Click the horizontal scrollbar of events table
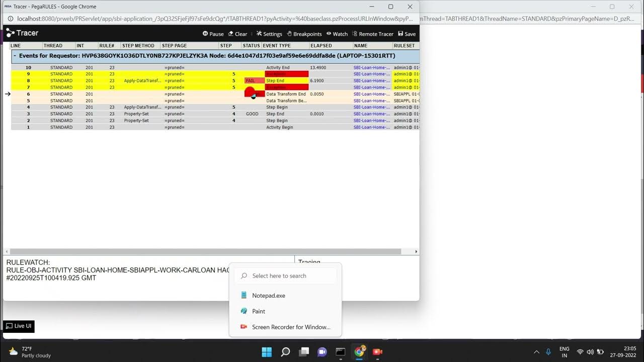Screen dimensions: 644x362 (x=205, y=251)
